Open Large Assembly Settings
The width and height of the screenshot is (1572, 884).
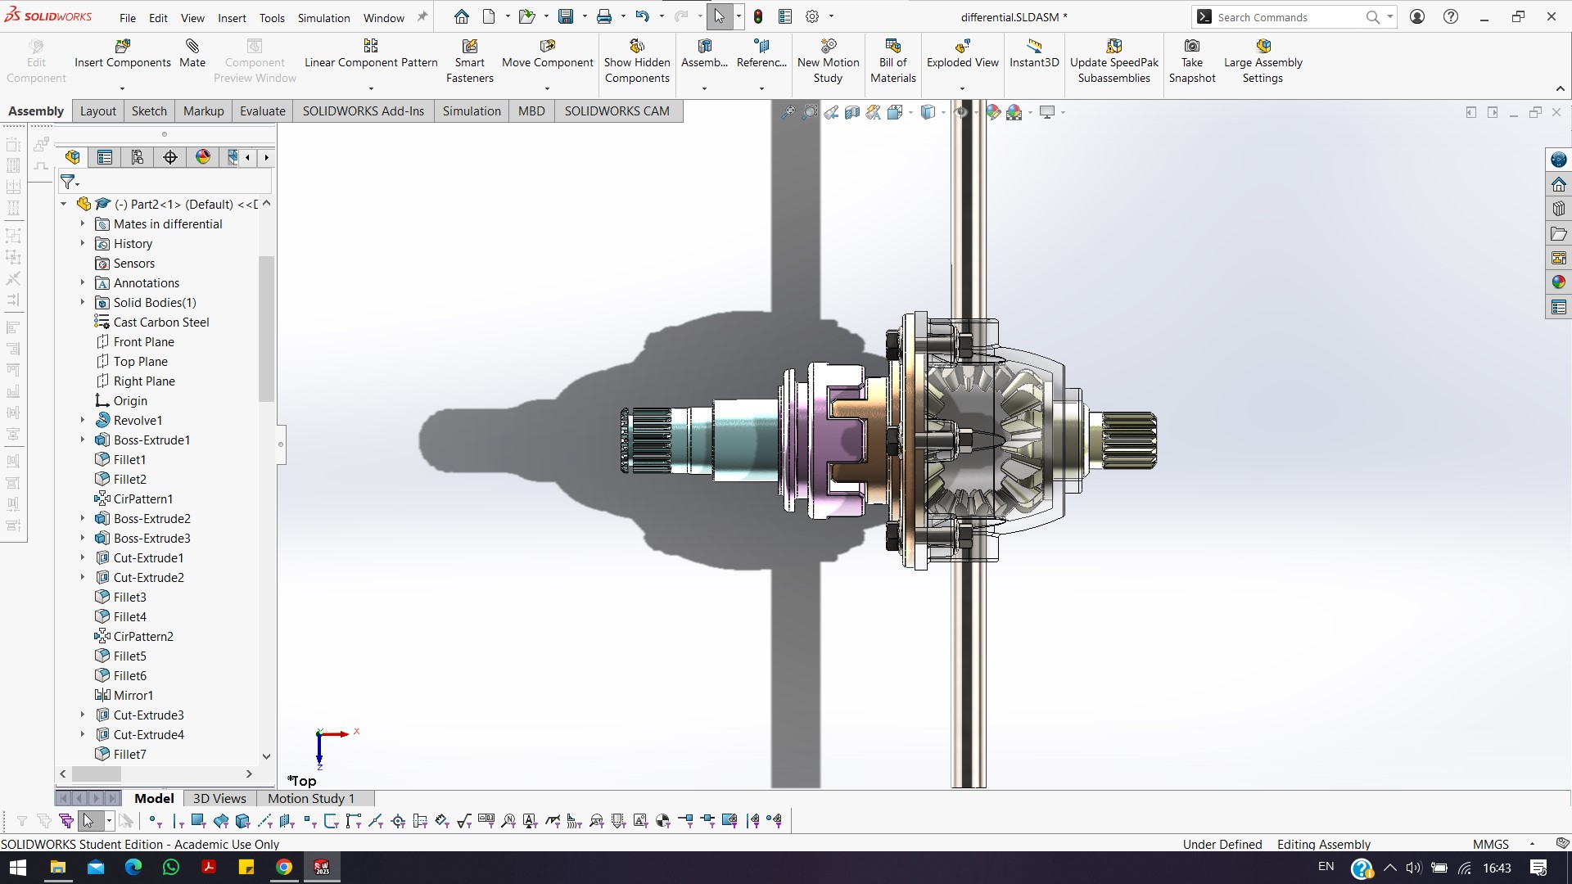coord(1263,61)
